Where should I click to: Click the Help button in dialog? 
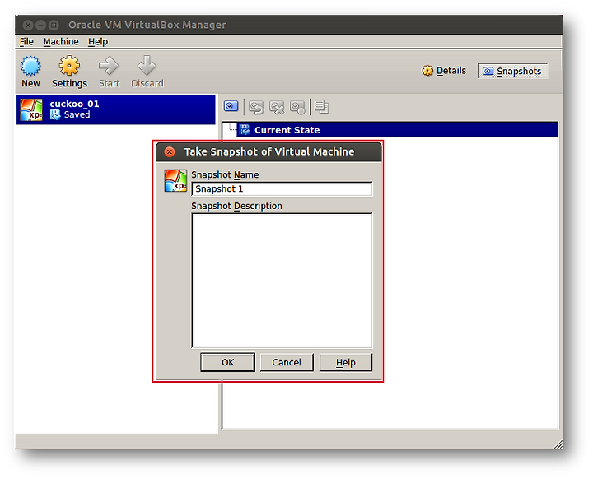coord(346,362)
